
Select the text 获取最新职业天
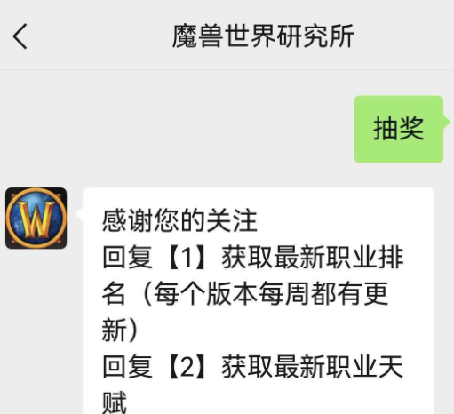click(x=313, y=367)
